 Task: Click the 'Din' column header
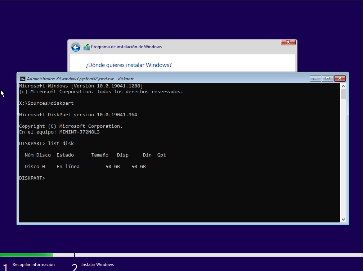[147, 155]
